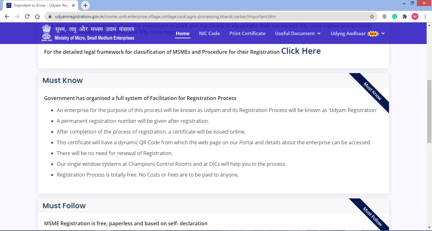Image resolution: width=432 pixels, height=231 pixels.
Task: Open Print Certificate
Action: (x=247, y=33)
